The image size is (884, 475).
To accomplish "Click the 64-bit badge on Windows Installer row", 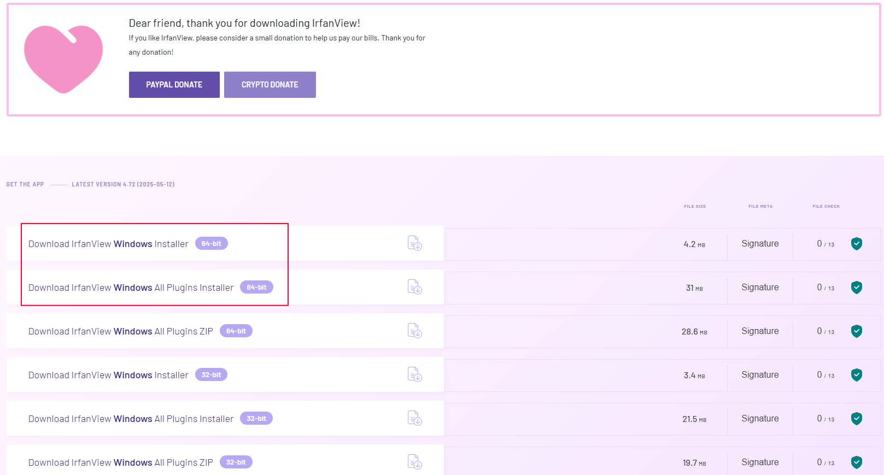I will pos(212,243).
